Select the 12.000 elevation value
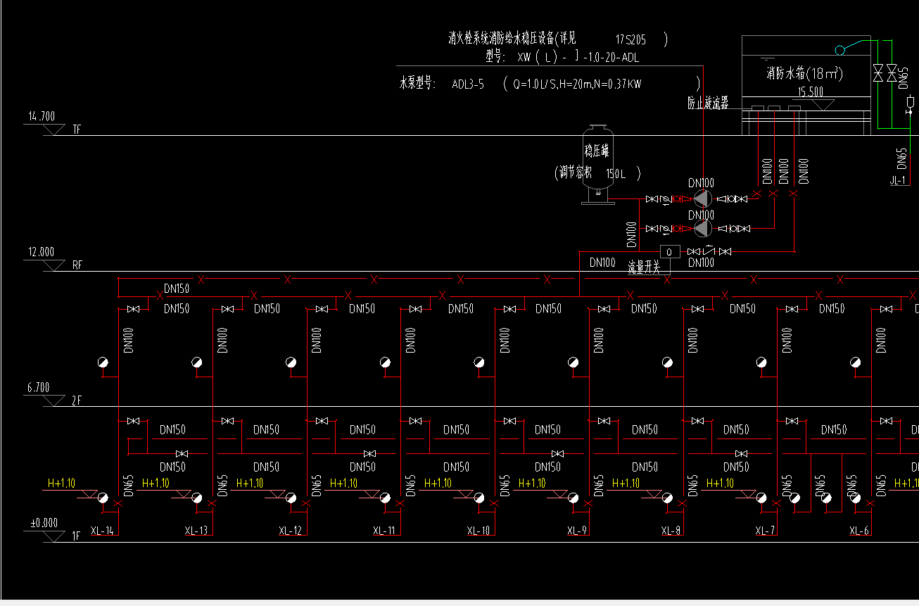The image size is (919, 606). point(42,252)
